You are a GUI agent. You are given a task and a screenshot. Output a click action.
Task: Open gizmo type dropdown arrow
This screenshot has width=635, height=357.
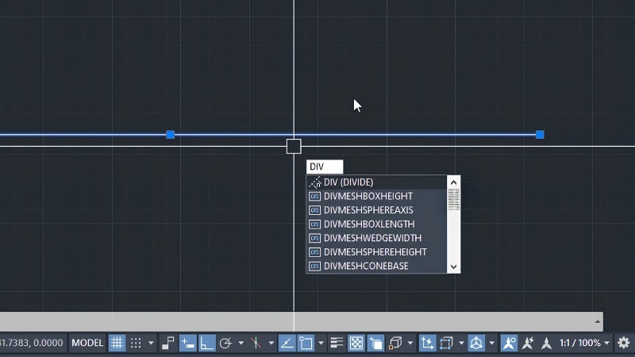tap(491, 344)
